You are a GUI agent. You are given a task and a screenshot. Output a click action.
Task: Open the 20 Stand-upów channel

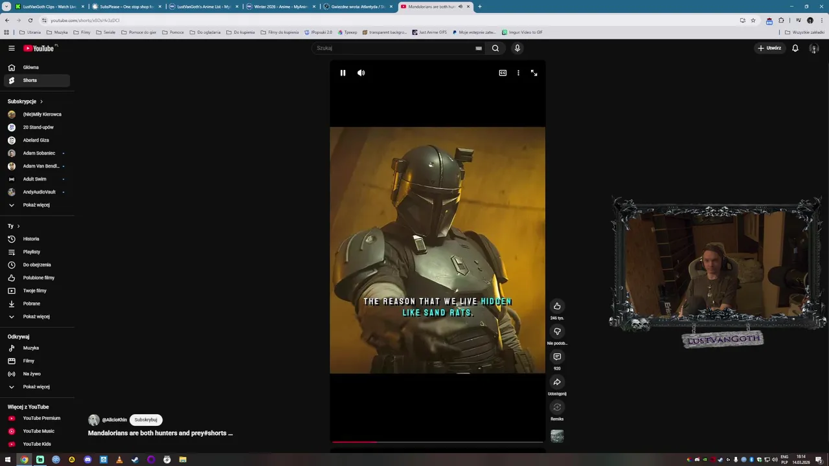pyautogui.click(x=36, y=128)
